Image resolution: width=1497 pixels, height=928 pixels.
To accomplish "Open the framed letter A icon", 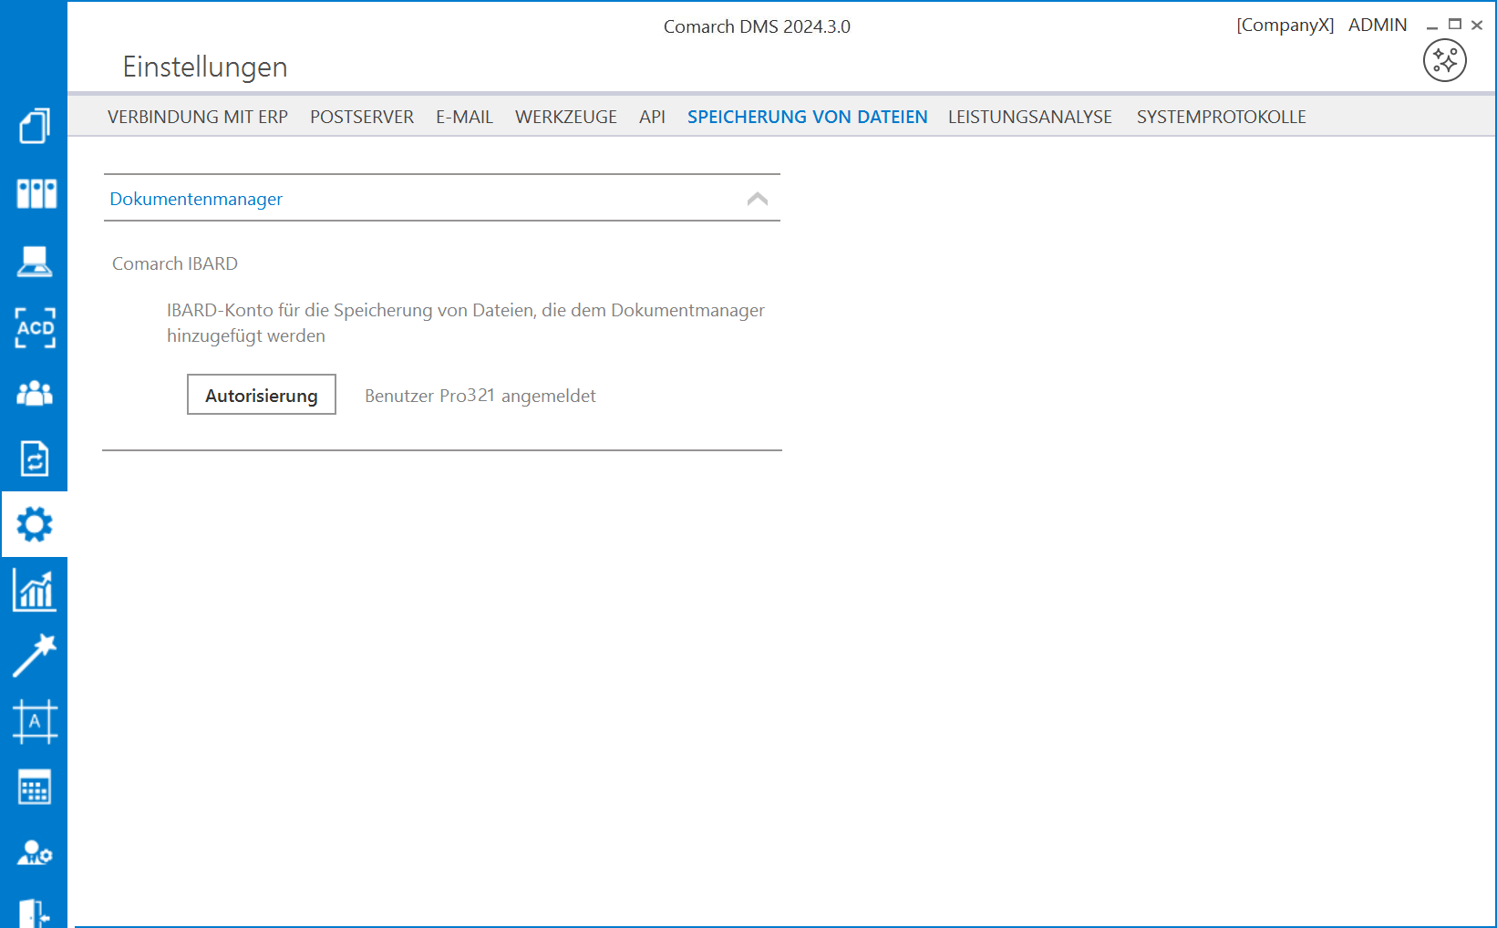I will tap(35, 722).
